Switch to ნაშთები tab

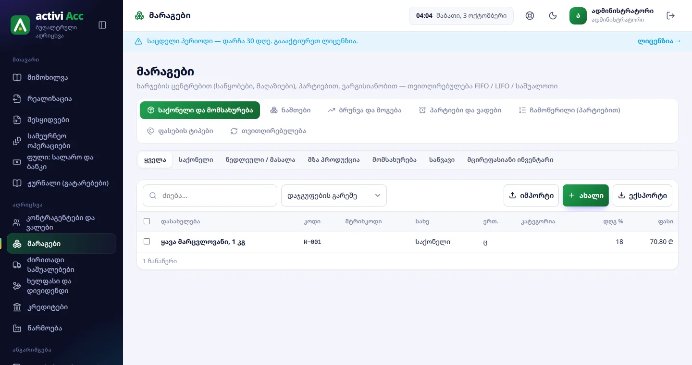coord(290,110)
